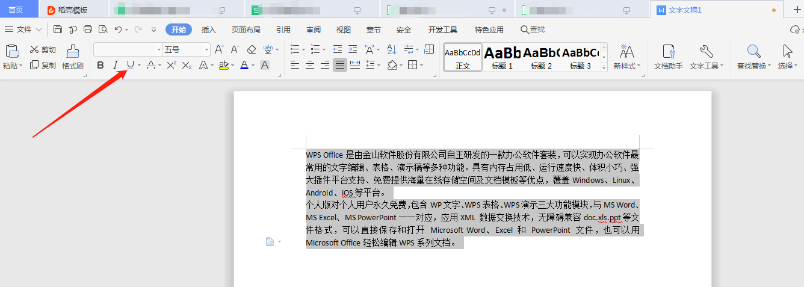Align paragraph left

point(295,65)
